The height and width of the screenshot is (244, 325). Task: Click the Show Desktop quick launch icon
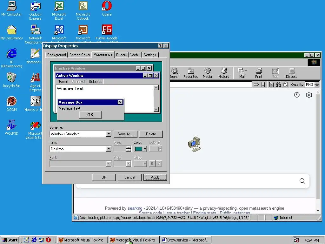click(x=27, y=240)
